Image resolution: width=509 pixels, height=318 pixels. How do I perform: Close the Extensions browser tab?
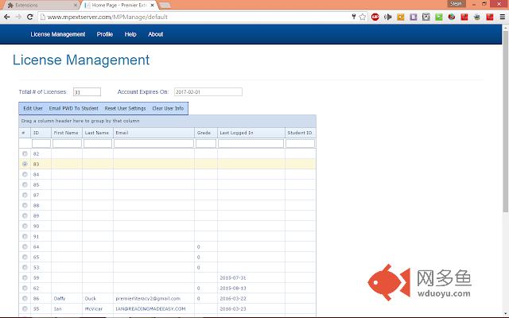(76, 6)
